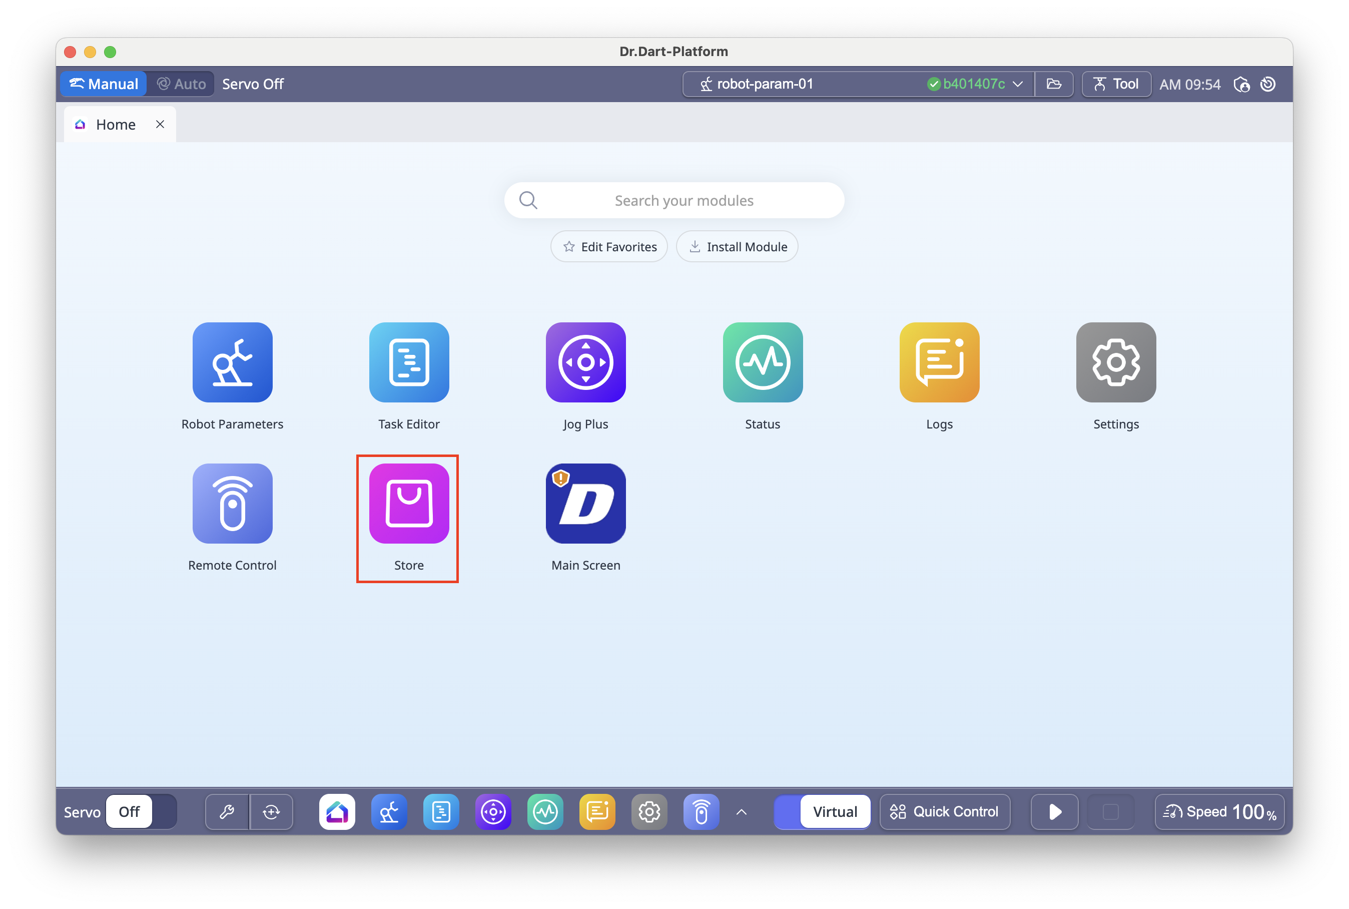
Task: Open the Main Screen module
Action: pos(585,503)
